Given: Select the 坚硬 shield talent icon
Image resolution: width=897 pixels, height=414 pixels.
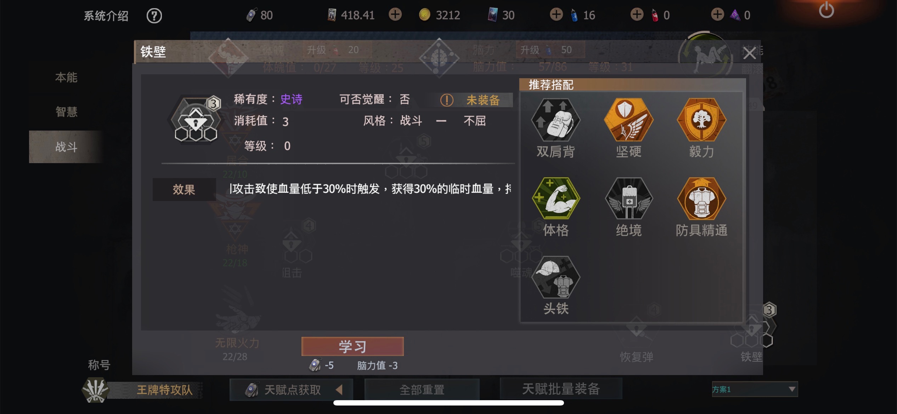Looking at the screenshot, I should point(628,120).
